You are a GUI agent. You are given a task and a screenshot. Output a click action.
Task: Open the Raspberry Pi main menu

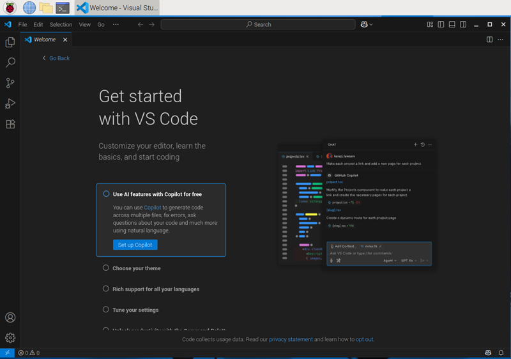click(x=10, y=8)
